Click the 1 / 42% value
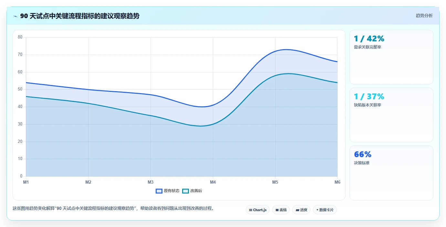This screenshot has height=227, width=446. [x=369, y=39]
